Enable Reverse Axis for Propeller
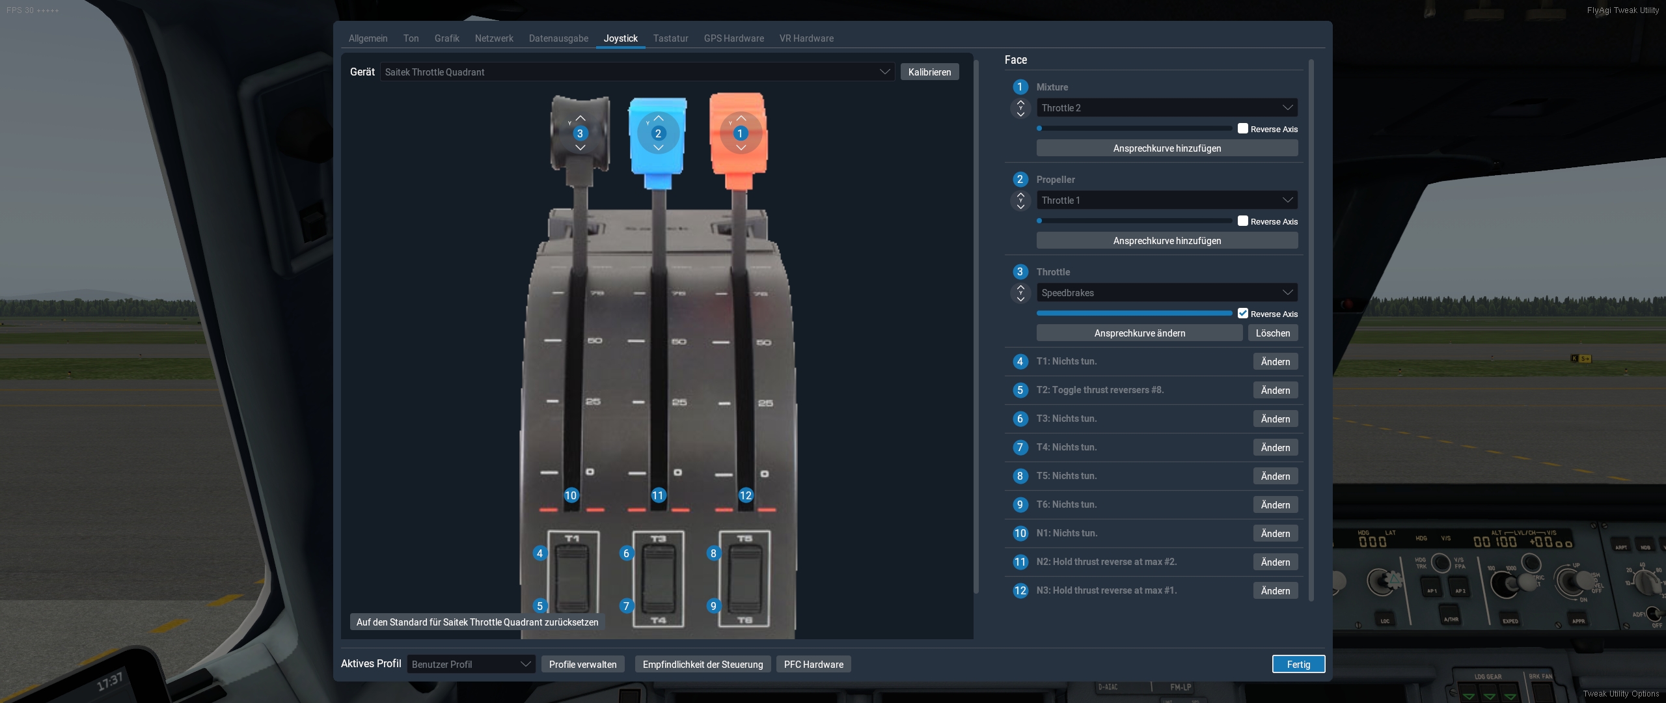This screenshot has height=703, width=1666. pos(1243,221)
